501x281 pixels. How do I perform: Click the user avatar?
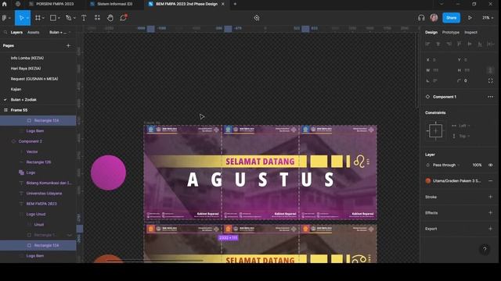coord(434,18)
